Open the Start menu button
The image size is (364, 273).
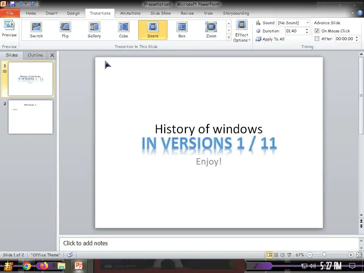click(x=9, y=266)
